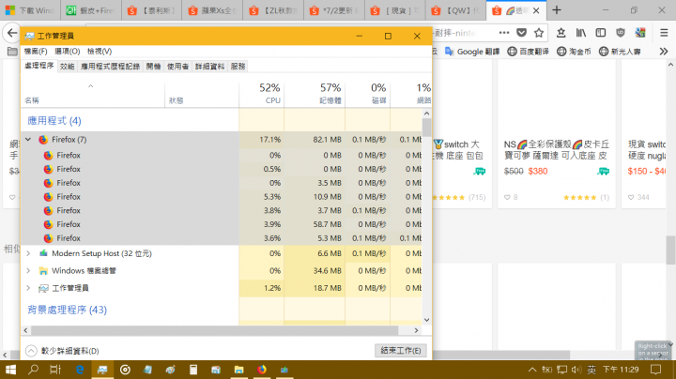Toggle Firefox sidebar icon

[601, 33]
